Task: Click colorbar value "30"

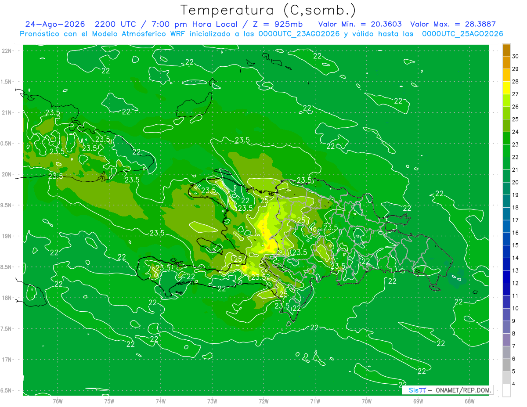Action: click(516, 56)
